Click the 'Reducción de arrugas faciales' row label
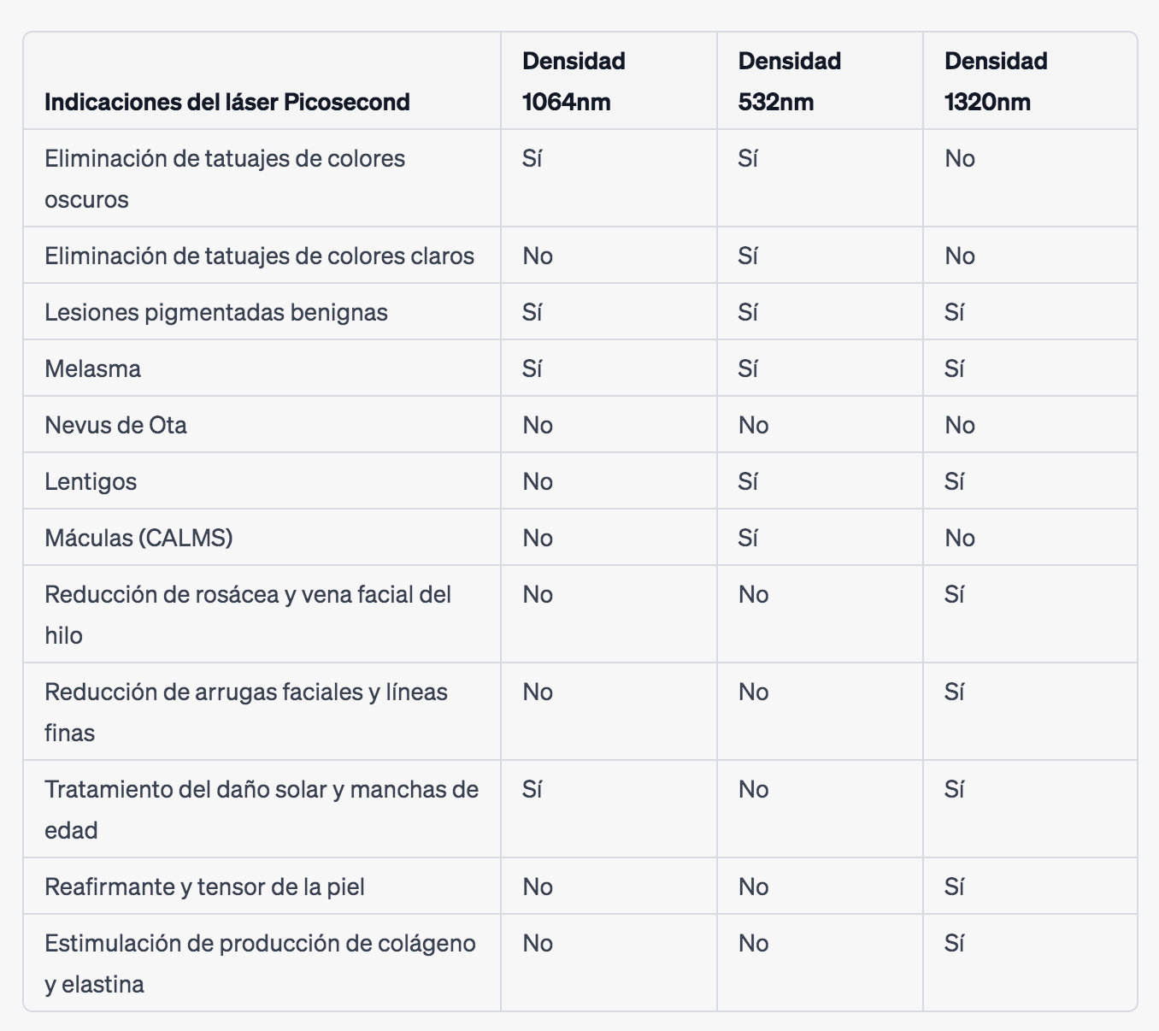 [x=246, y=712]
